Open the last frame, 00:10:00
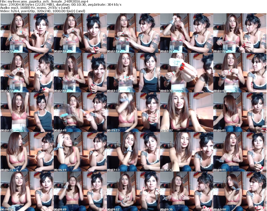This screenshot has width=267, height=211. point(240,191)
